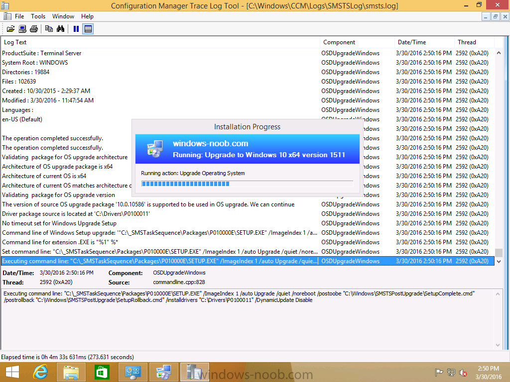The image size is (510, 382).
Task: Click the open on server toolbar icon
Action: tap(22, 29)
